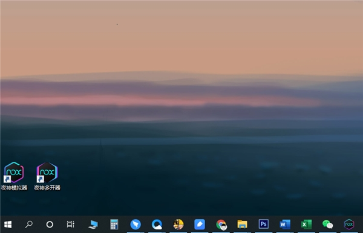Open the 夜神多开器 desktop shortcut
This screenshot has height=233, width=363.
point(47,176)
